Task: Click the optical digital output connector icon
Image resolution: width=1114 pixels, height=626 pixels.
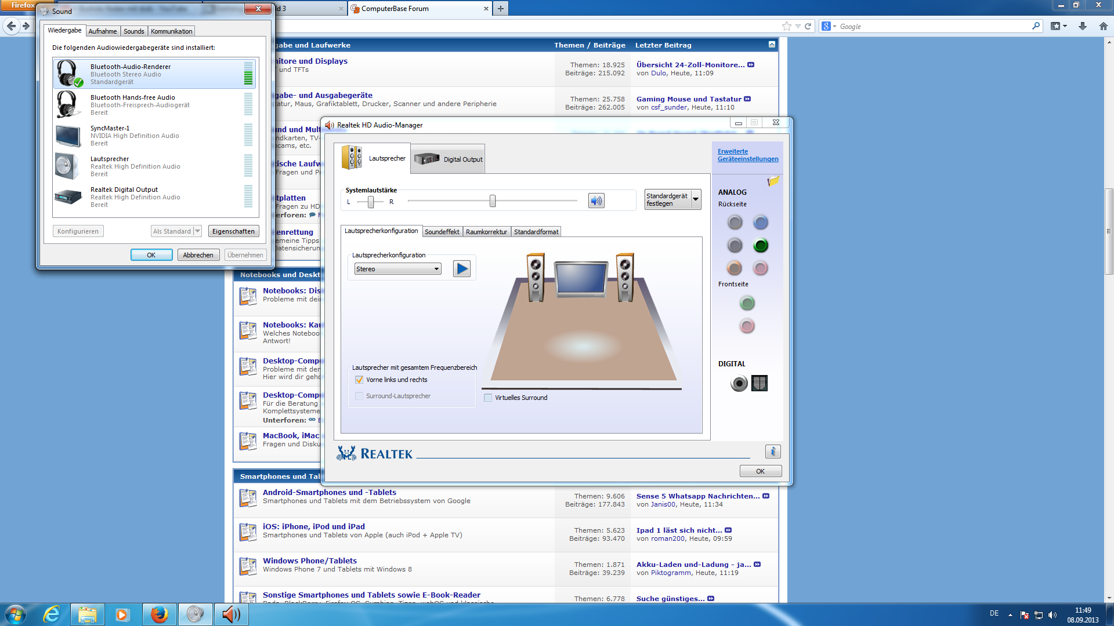Action: tap(759, 383)
